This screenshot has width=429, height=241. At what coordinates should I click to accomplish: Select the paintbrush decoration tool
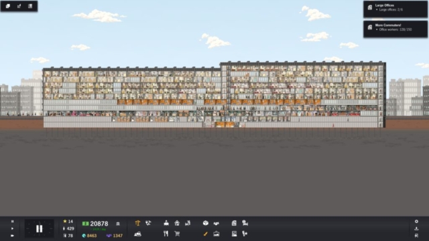tap(206, 234)
